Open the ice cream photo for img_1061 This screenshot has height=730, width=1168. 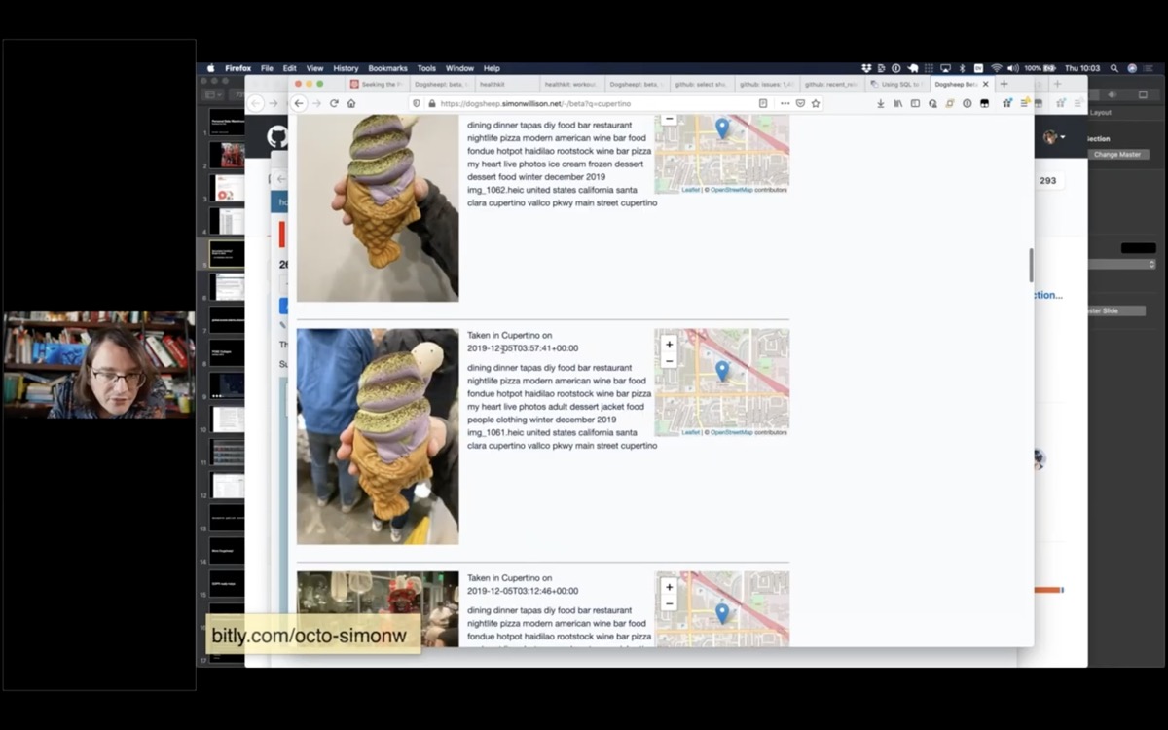(378, 437)
